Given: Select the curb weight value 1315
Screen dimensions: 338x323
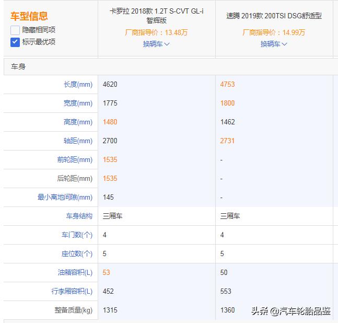Looking at the screenshot, I should click(110, 310).
